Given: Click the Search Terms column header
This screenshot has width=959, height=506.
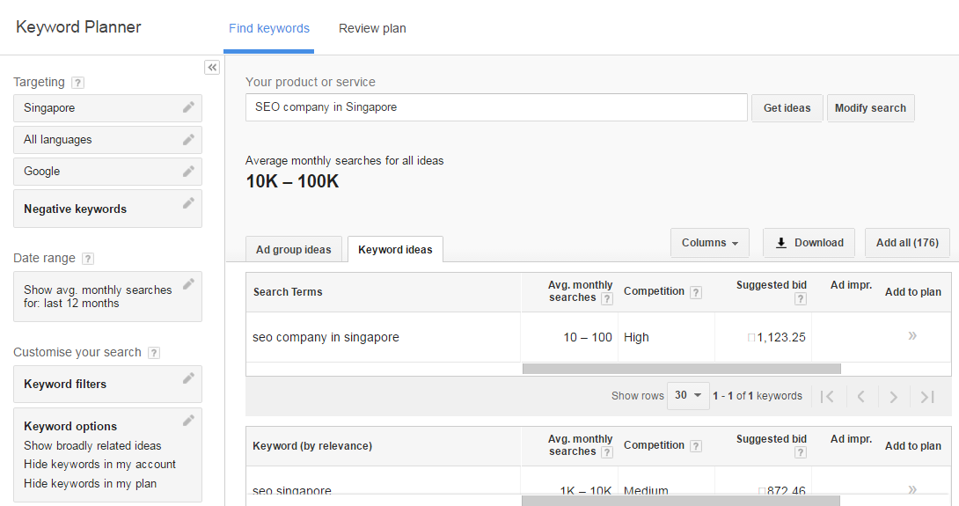Looking at the screenshot, I should (288, 292).
